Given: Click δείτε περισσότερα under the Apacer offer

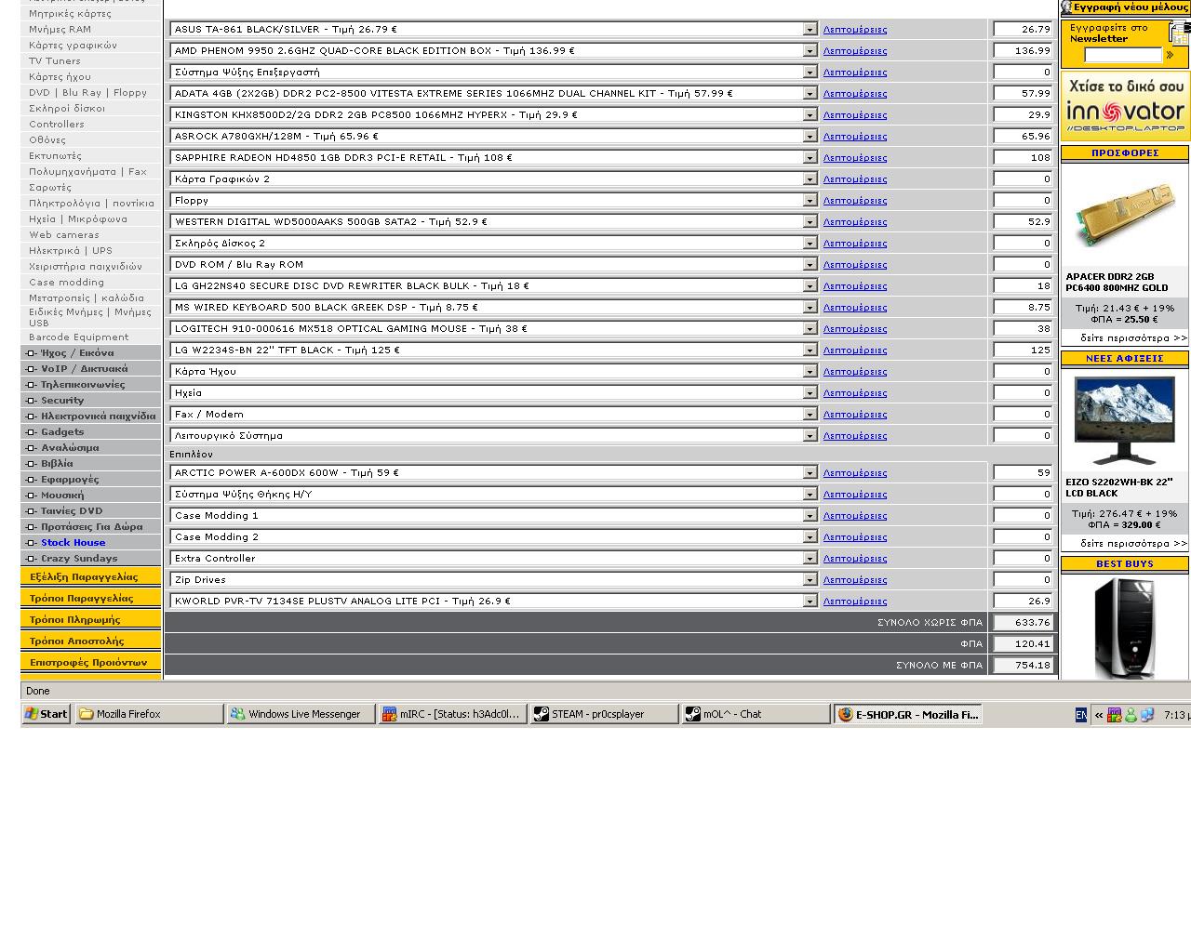Looking at the screenshot, I should click(x=1133, y=338).
